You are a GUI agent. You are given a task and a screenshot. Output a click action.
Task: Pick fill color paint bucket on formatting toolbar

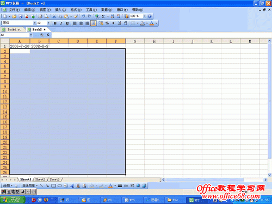click(x=143, y=23)
